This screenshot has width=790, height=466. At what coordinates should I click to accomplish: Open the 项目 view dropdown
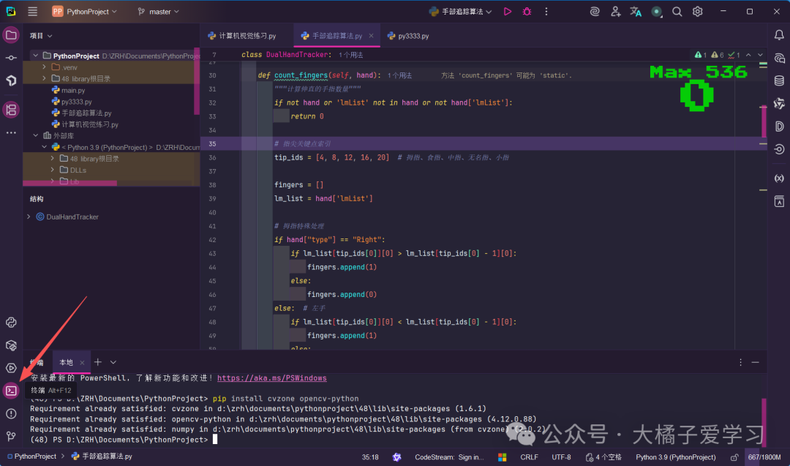point(41,36)
